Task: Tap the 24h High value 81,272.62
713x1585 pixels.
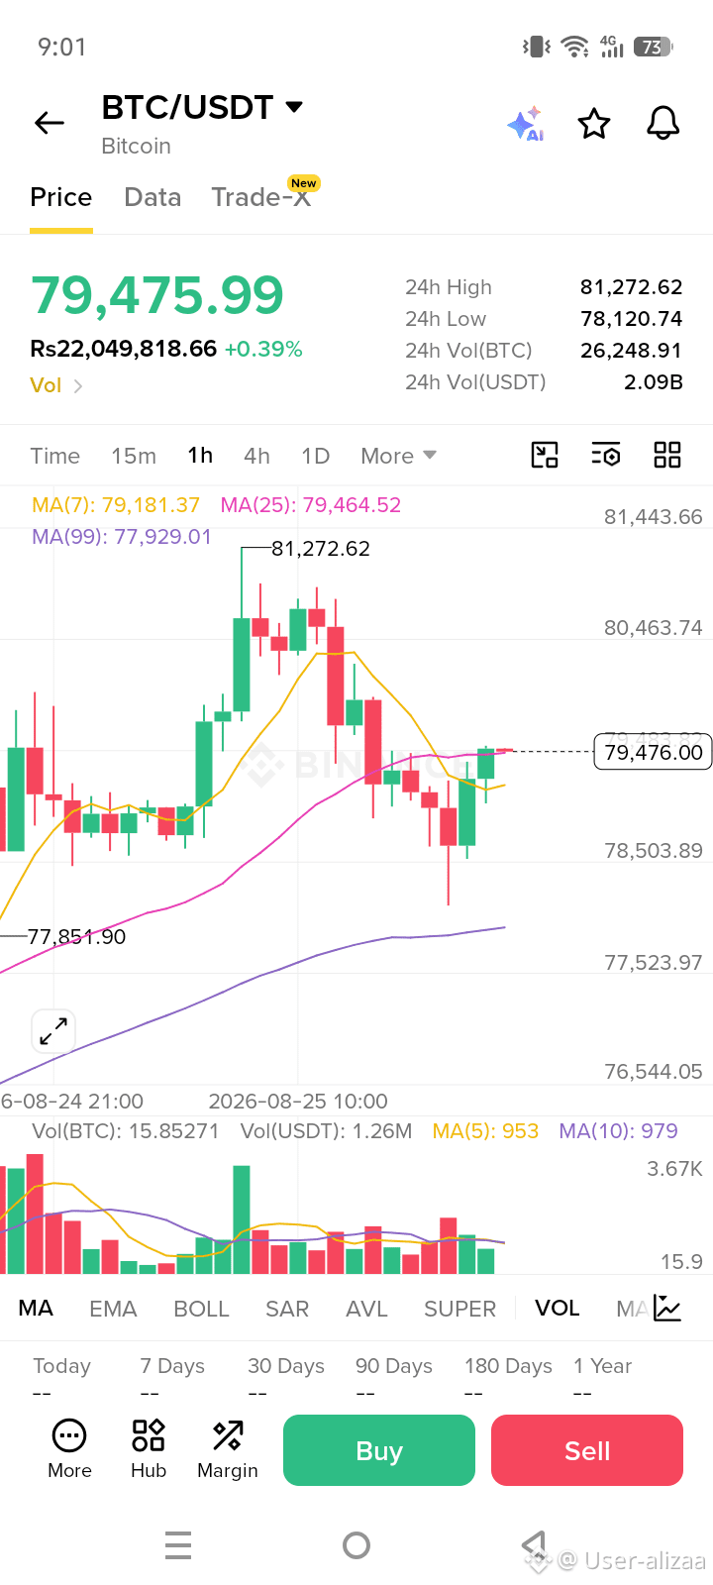Action: [632, 287]
